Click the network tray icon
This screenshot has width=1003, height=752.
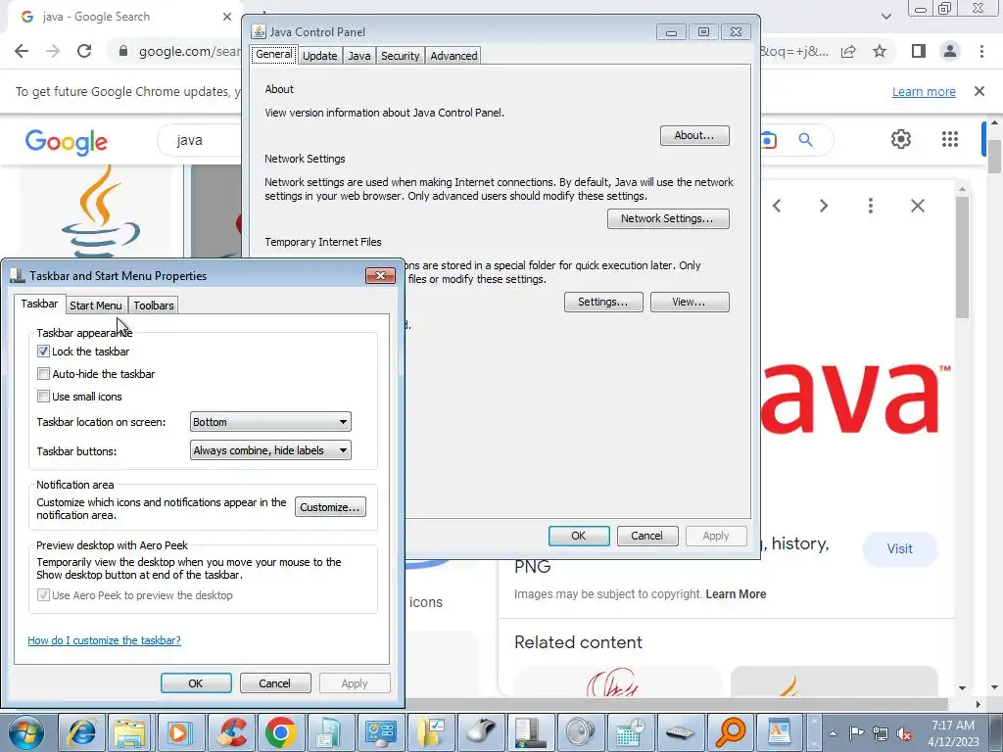(x=881, y=732)
